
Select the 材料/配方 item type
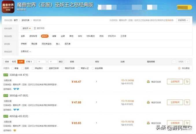(x=90, y=36)
